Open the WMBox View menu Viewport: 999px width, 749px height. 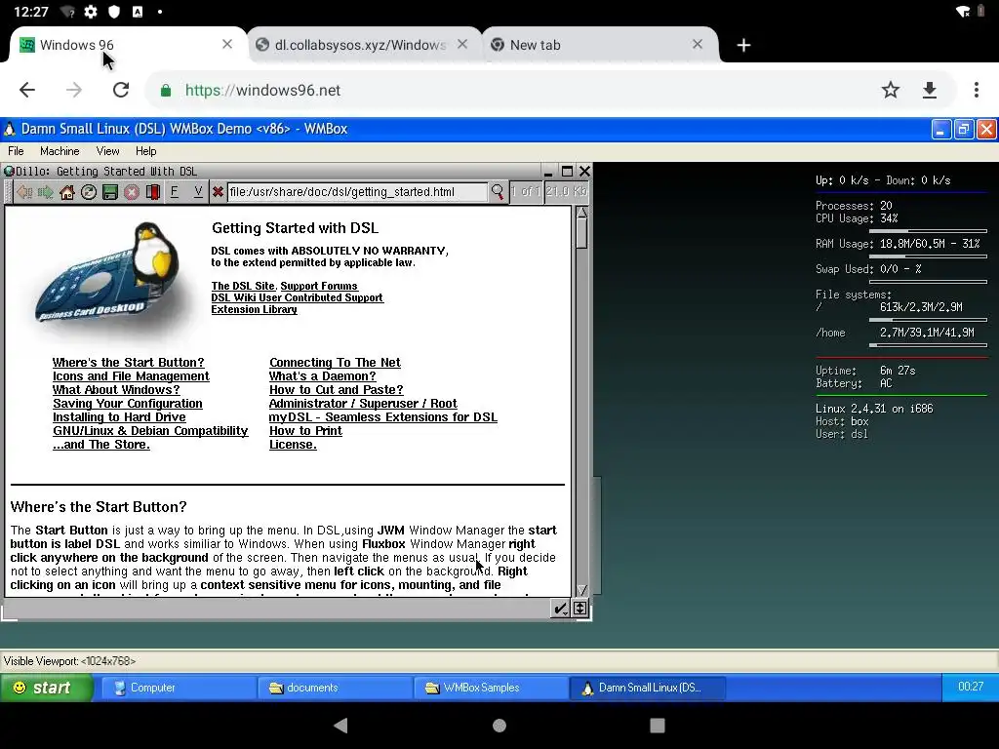107,151
